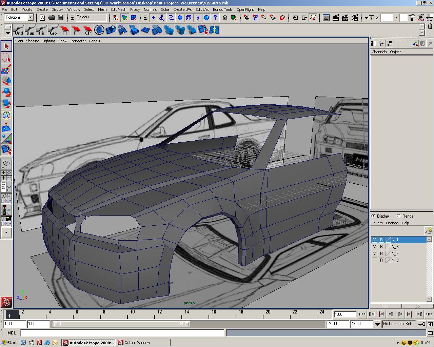434x347 pixels.
Task: Open the Edit Mesh menu
Action: 118,9
